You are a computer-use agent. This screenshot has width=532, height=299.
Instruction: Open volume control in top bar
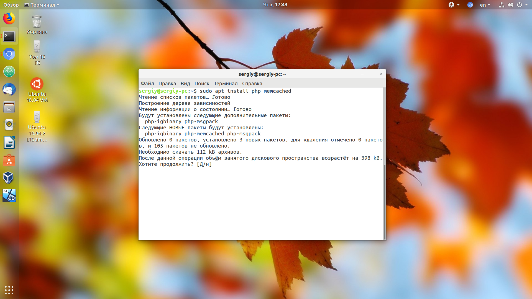510,5
